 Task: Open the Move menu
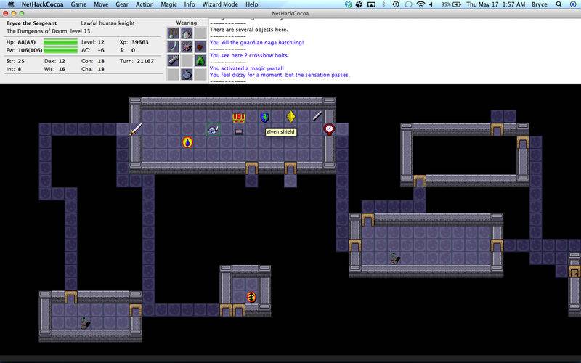pyautogui.click(x=101, y=4)
